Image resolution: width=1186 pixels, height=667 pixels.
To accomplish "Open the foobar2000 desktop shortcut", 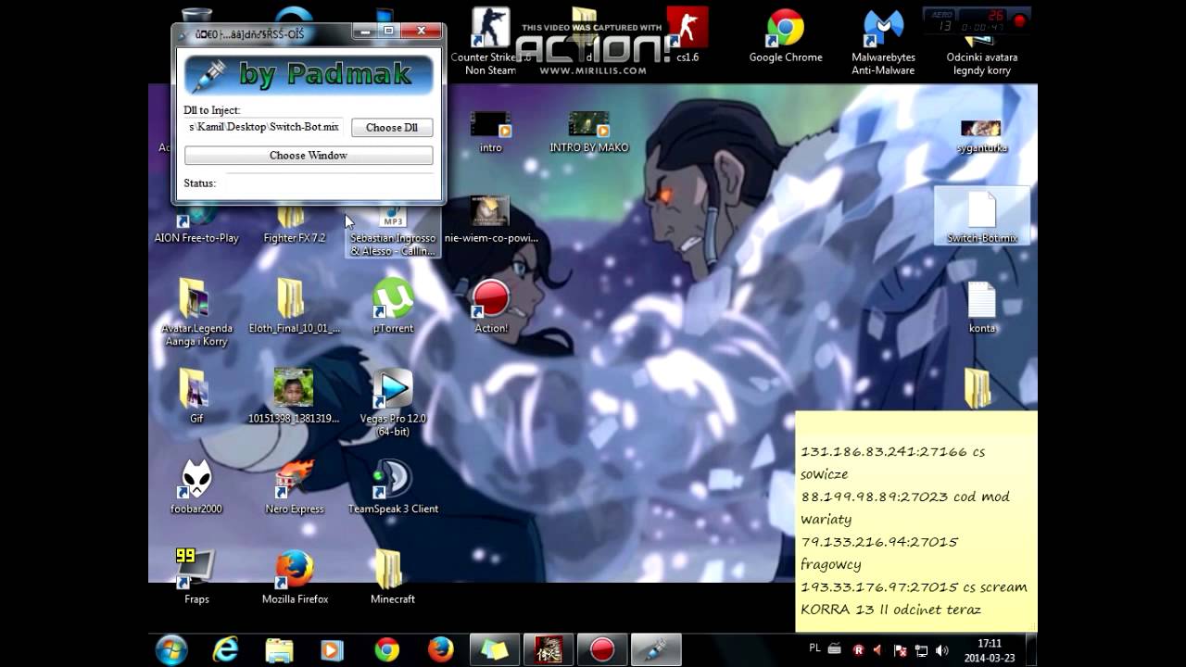I will click(196, 487).
